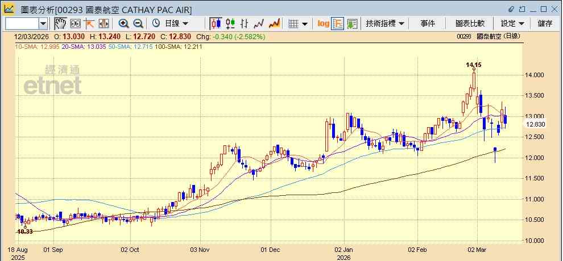Click the horizontal expand arrows icon
The height and width of the screenshot is (261, 563).
104,24
